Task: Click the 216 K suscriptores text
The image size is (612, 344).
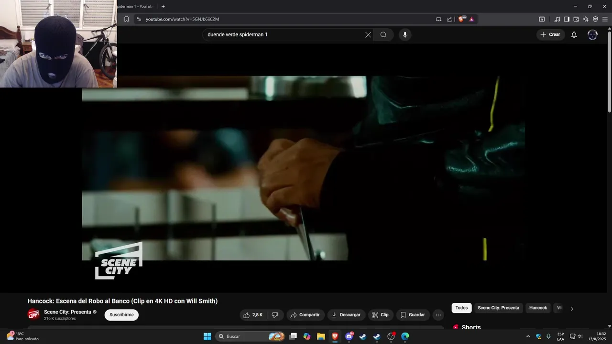Action: click(60, 319)
